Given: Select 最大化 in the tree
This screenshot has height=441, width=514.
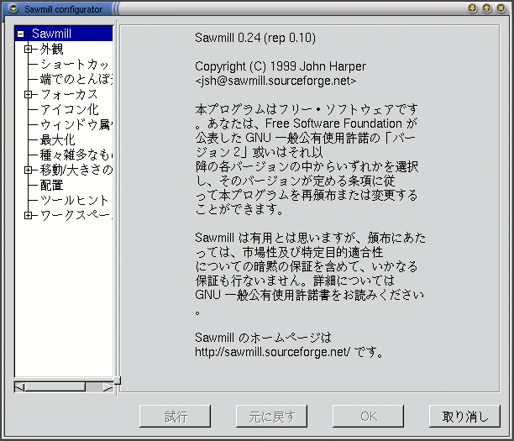Looking at the screenshot, I should pyautogui.click(x=58, y=139).
